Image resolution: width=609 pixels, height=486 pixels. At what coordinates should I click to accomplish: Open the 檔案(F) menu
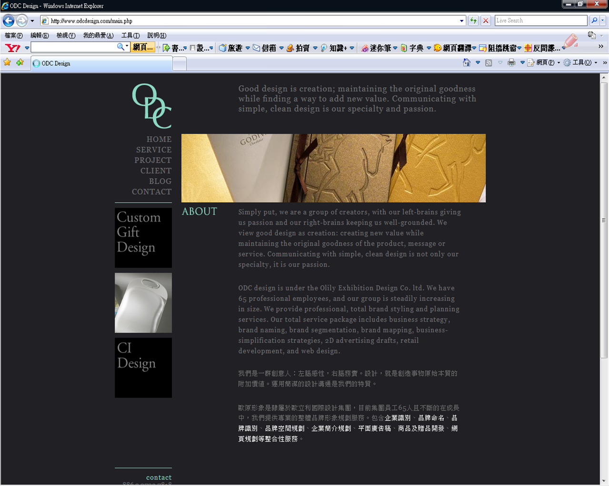tap(13, 36)
